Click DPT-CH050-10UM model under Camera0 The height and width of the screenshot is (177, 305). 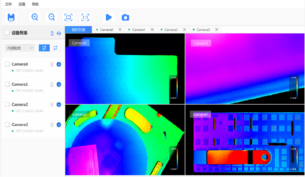pos(29,71)
